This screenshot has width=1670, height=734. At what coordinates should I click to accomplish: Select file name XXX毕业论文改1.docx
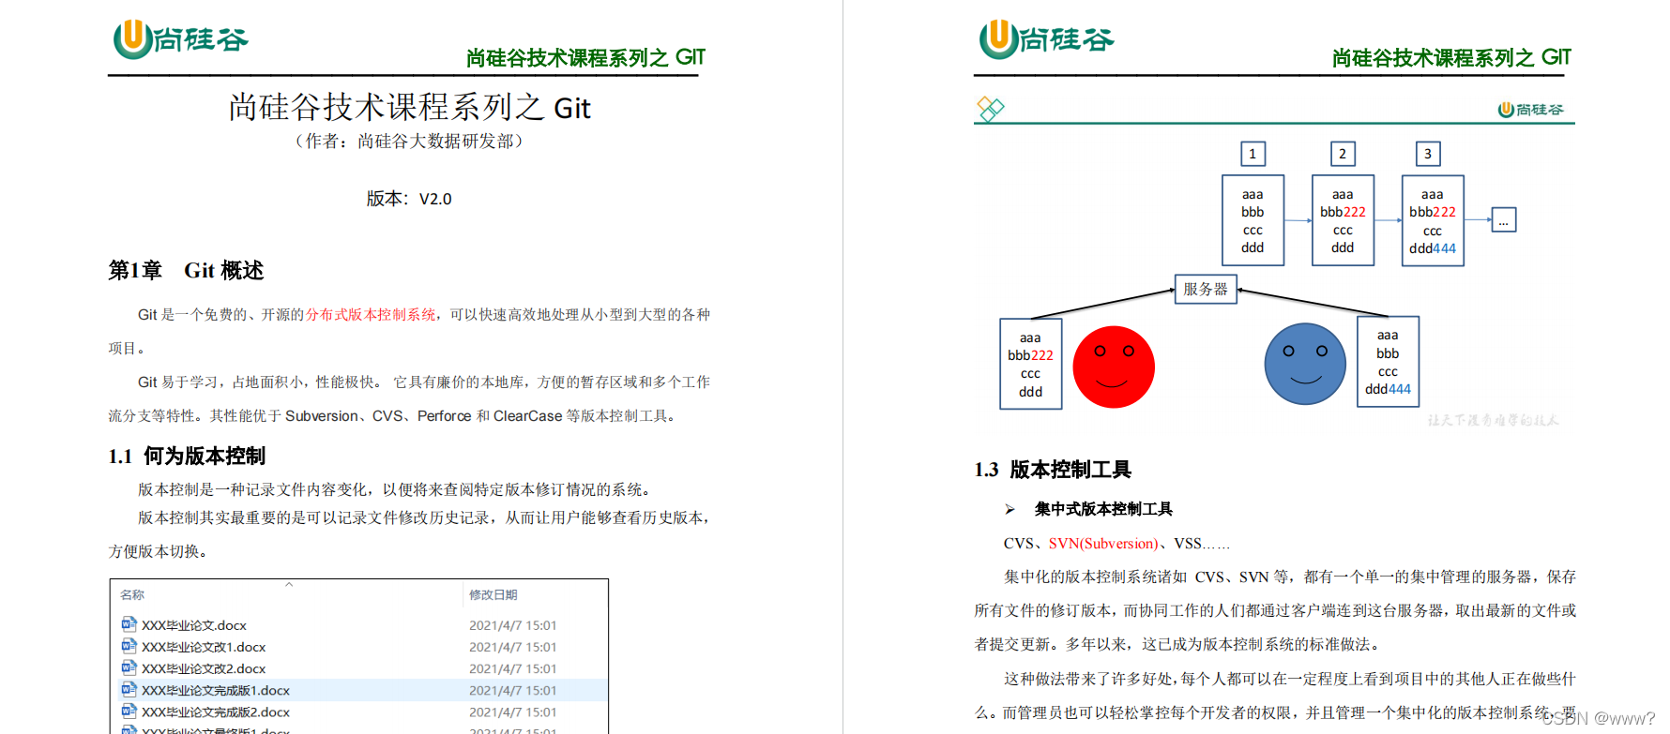[204, 647]
